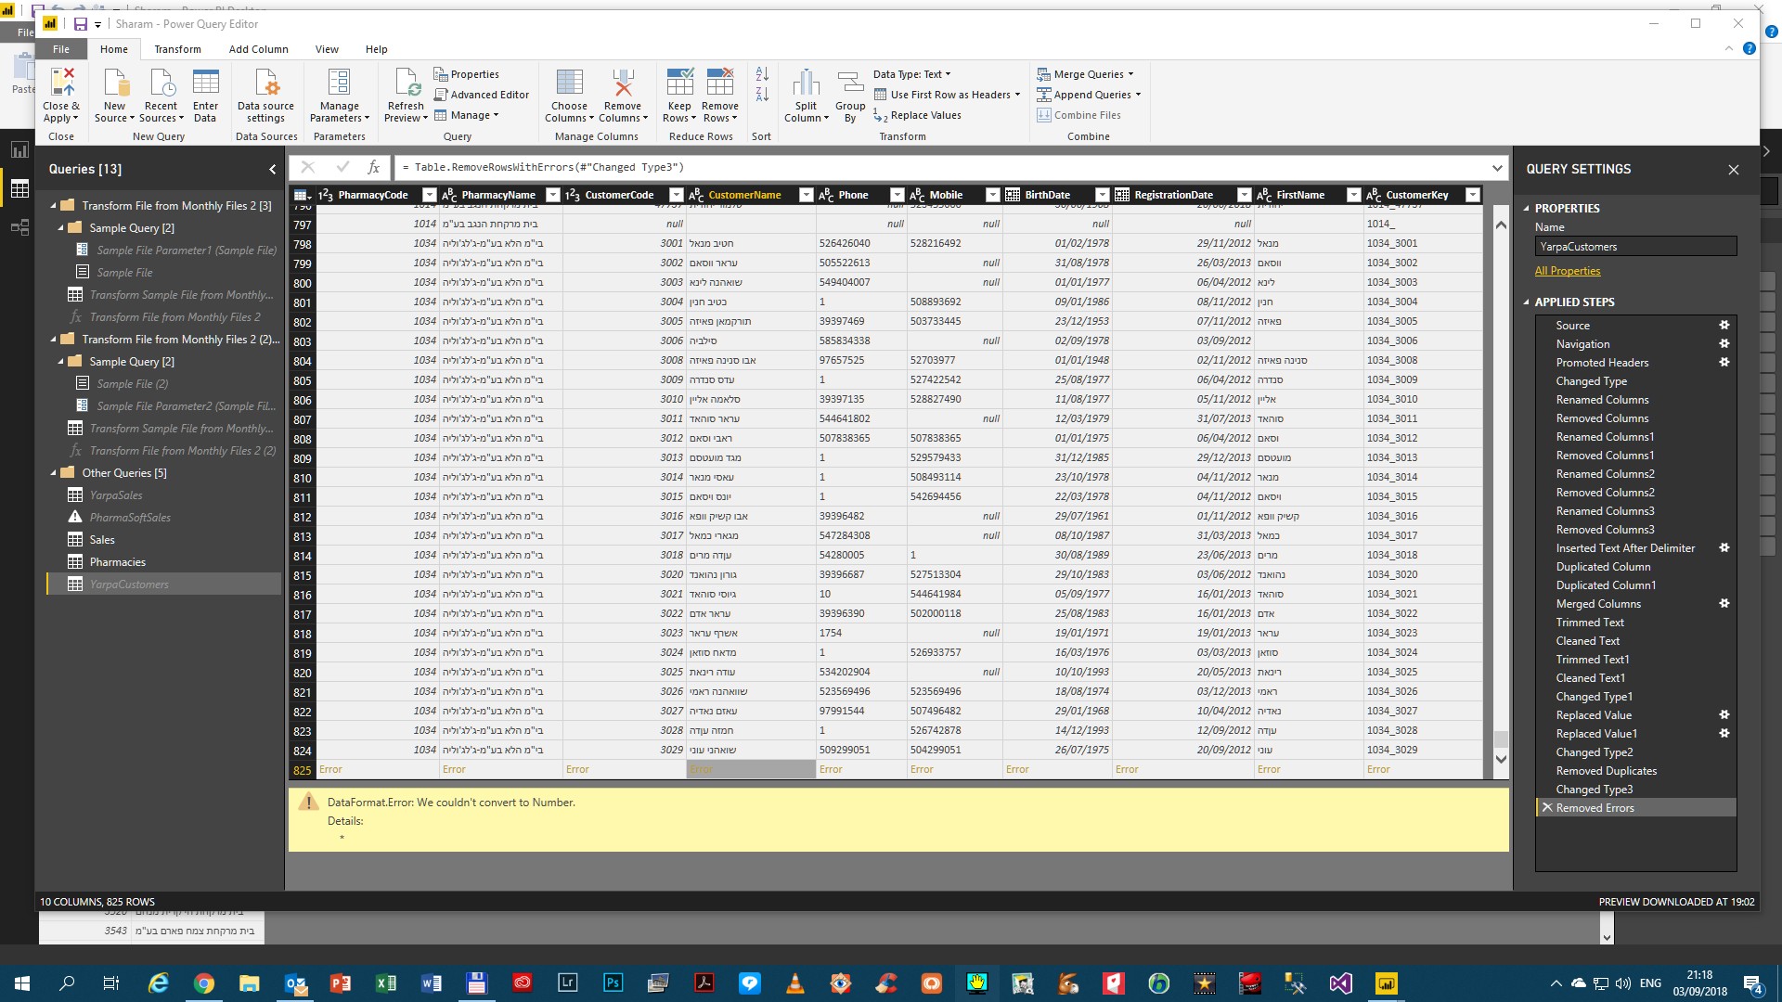Open the File menu tab
The height and width of the screenshot is (1002, 1782).
pyautogui.click(x=61, y=49)
